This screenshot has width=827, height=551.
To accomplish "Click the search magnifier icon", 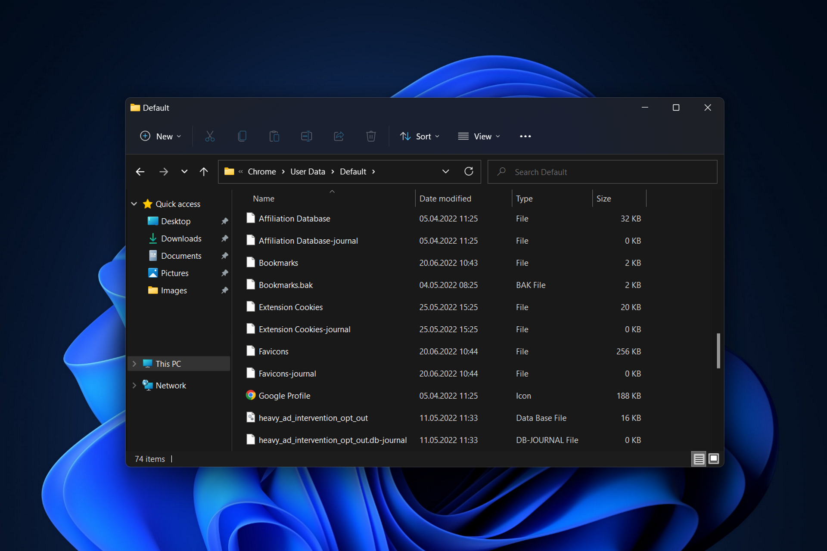I will (501, 172).
